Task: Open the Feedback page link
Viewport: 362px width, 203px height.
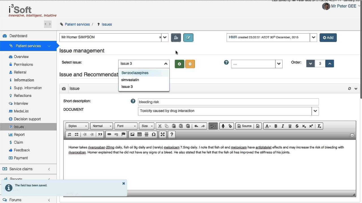Action: (x=22, y=150)
